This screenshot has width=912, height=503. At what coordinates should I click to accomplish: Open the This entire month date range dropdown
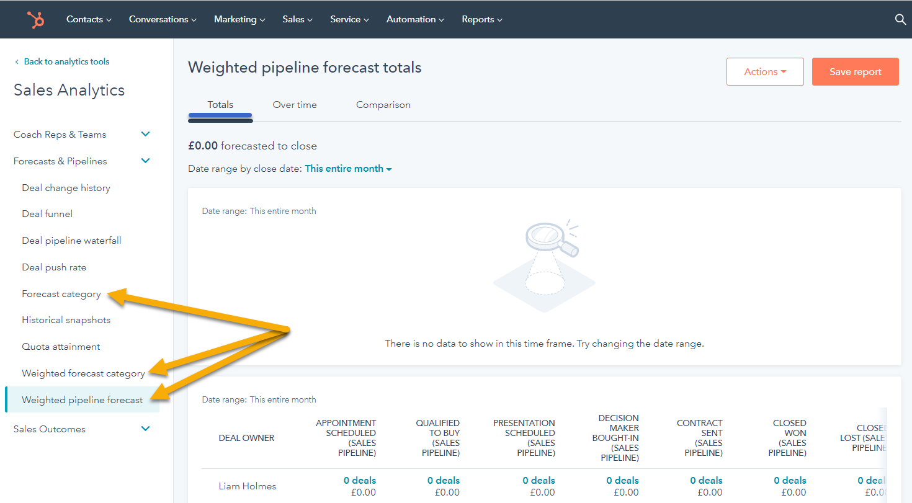tap(348, 168)
